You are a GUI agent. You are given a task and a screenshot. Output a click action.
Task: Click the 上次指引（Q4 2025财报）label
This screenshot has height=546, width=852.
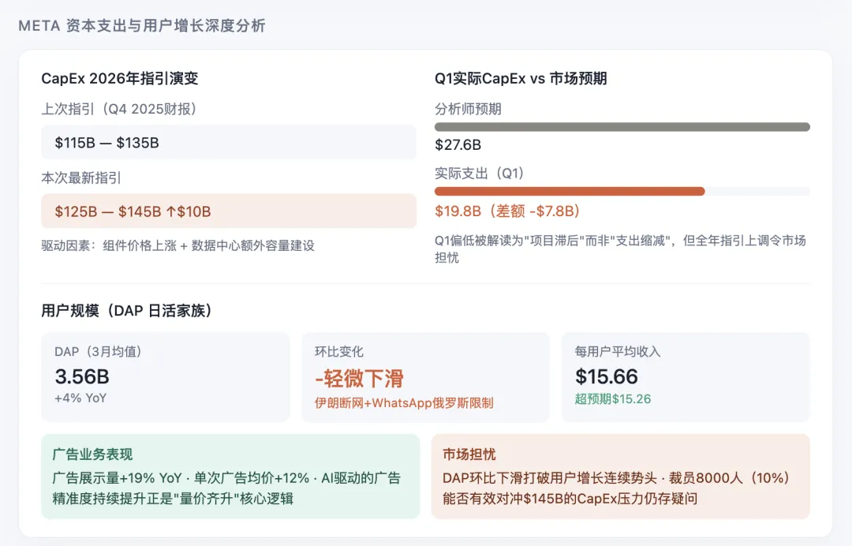(x=119, y=109)
